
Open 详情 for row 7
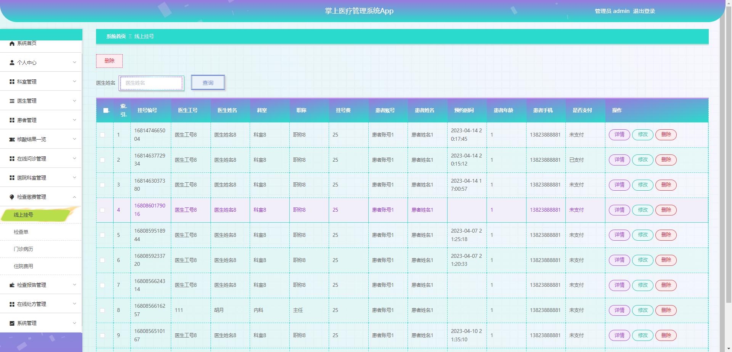coord(619,285)
